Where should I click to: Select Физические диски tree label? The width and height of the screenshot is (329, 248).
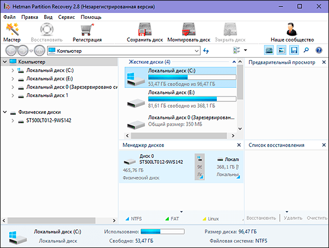pos(39,112)
